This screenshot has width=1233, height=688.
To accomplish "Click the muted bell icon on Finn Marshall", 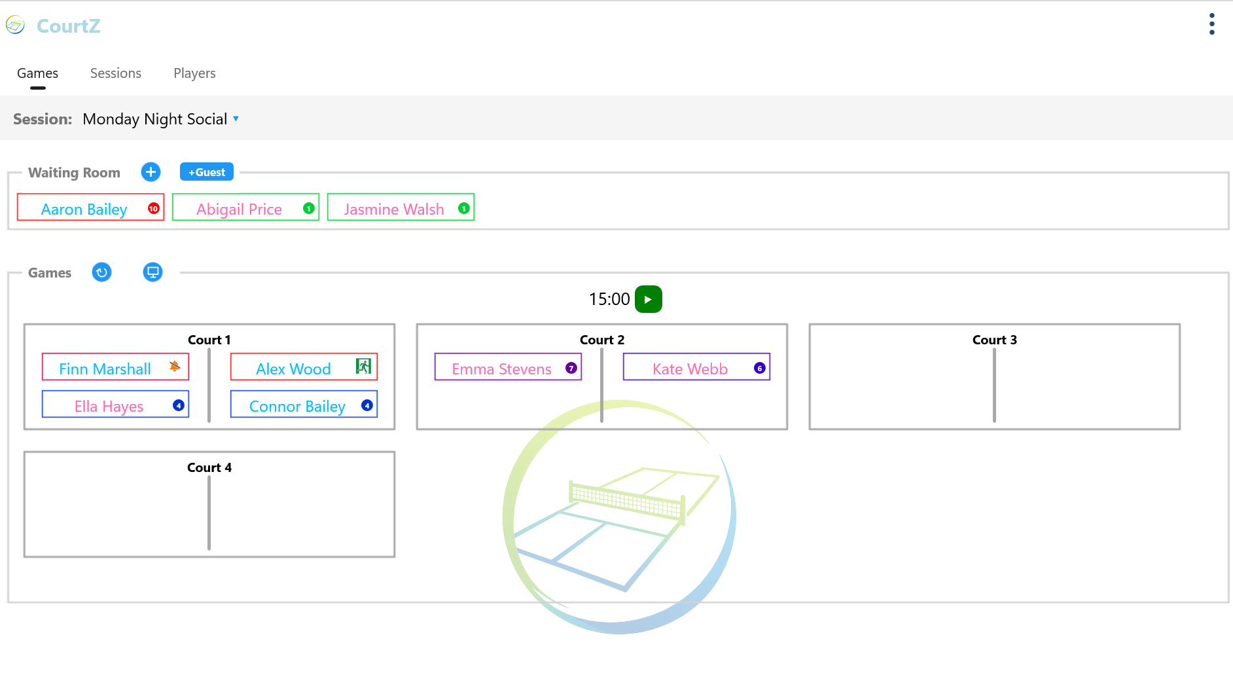I will pos(175,366).
